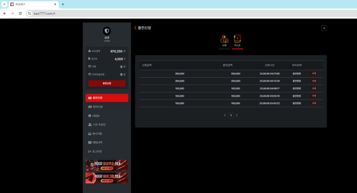
Task: Click site info icon in address bar
Action: pos(29,13)
